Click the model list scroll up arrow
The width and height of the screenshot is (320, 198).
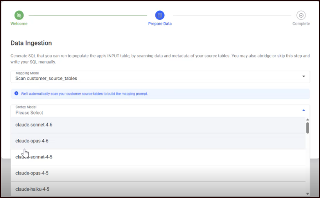coord(308,119)
